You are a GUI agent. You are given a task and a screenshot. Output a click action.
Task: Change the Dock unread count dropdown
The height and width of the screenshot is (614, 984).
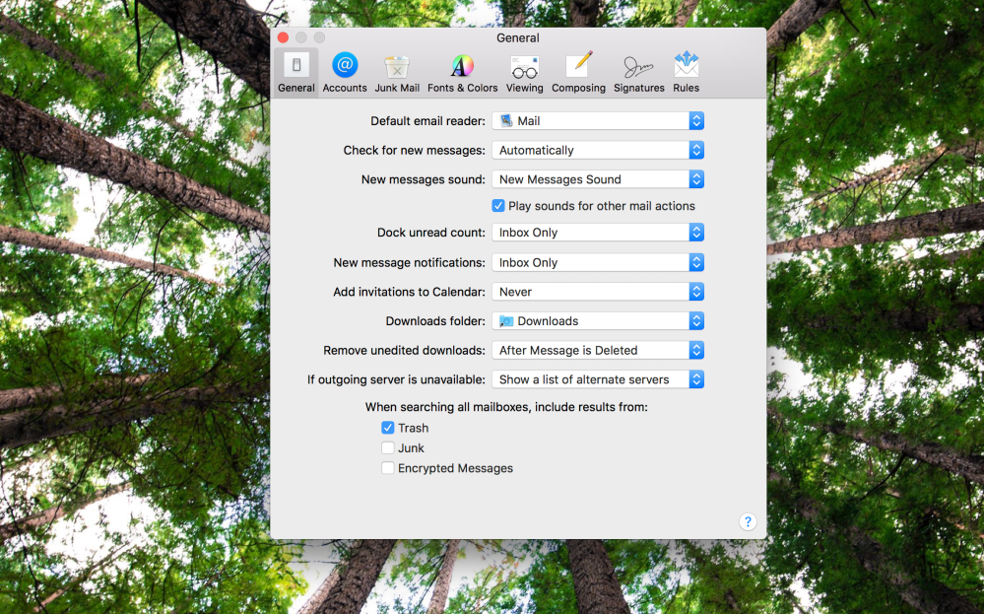[598, 233]
